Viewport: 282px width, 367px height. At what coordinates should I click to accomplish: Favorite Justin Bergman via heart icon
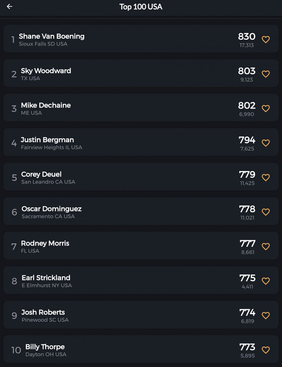click(266, 143)
